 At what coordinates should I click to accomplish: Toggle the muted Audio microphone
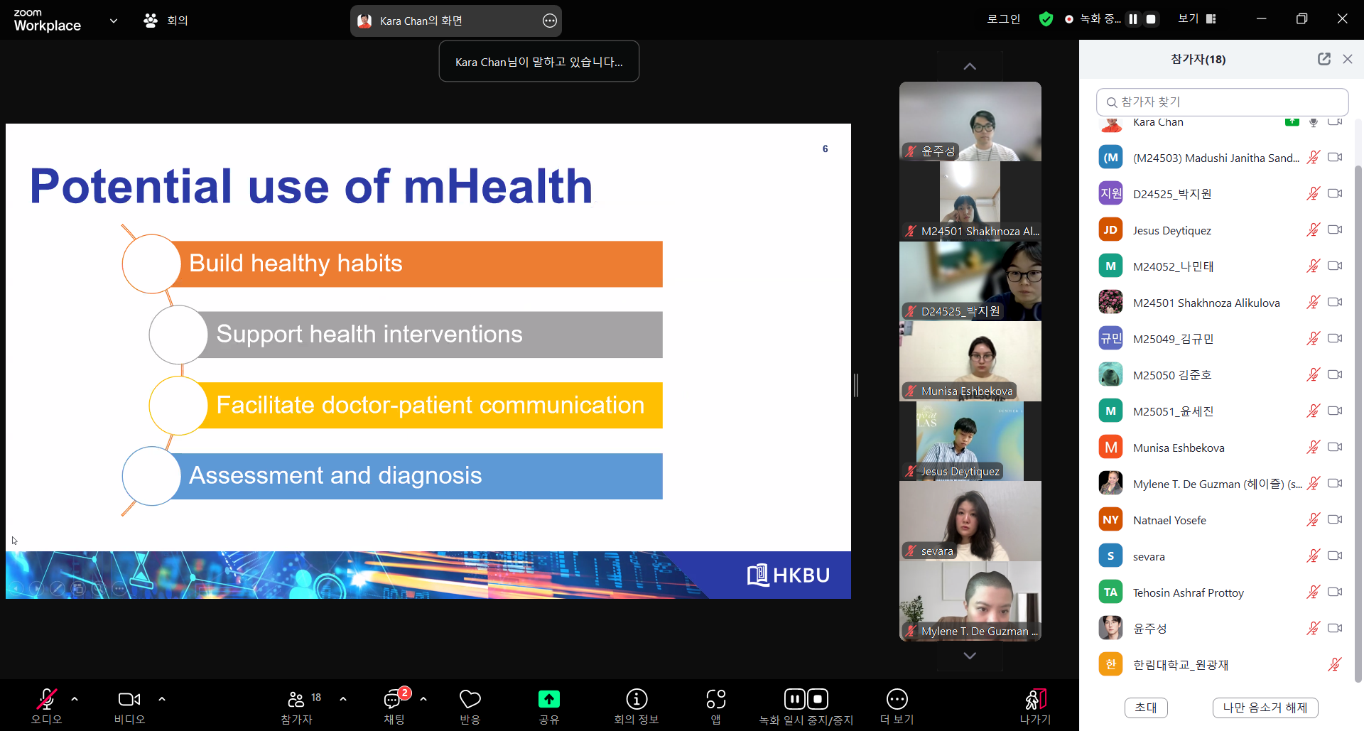pyautogui.click(x=47, y=700)
